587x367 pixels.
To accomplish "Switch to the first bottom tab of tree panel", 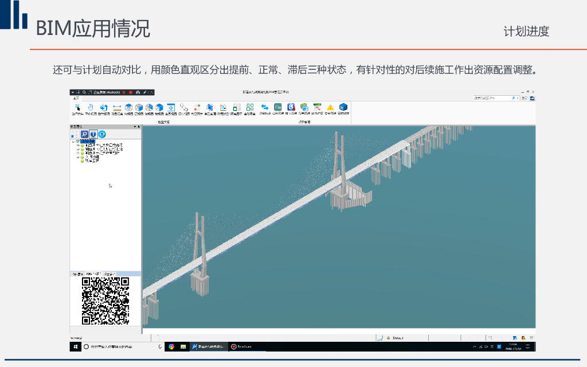I will pyautogui.click(x=78, y=274).
